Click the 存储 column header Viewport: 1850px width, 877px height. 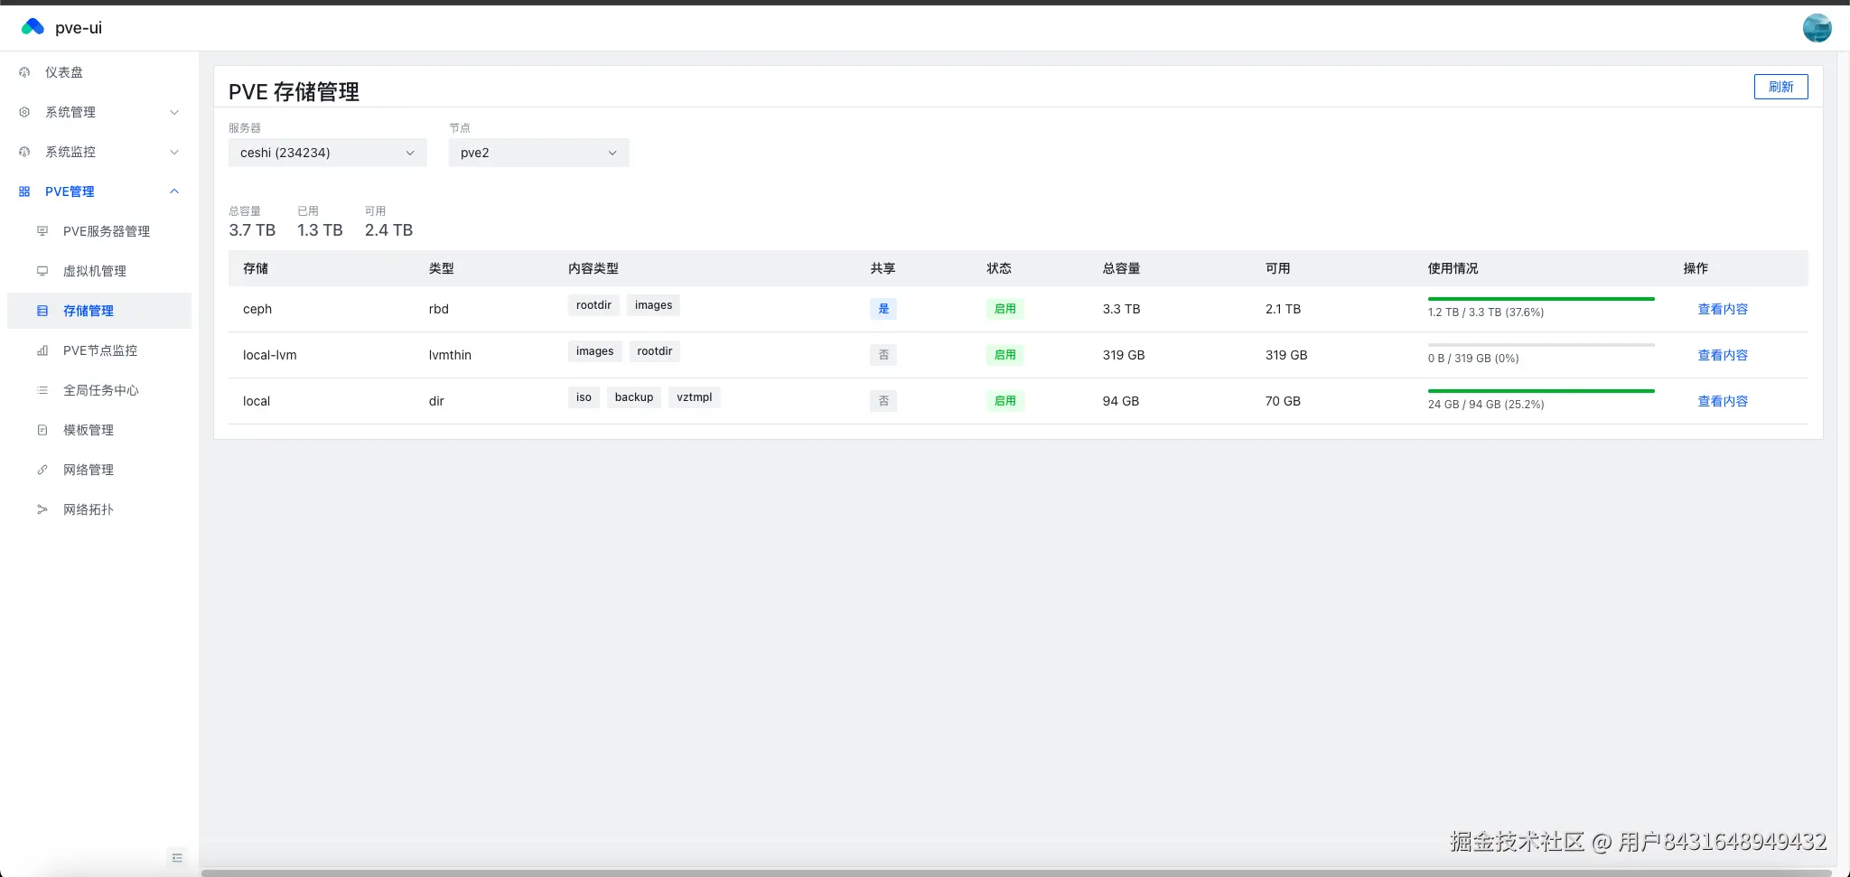tap(256, 268)
